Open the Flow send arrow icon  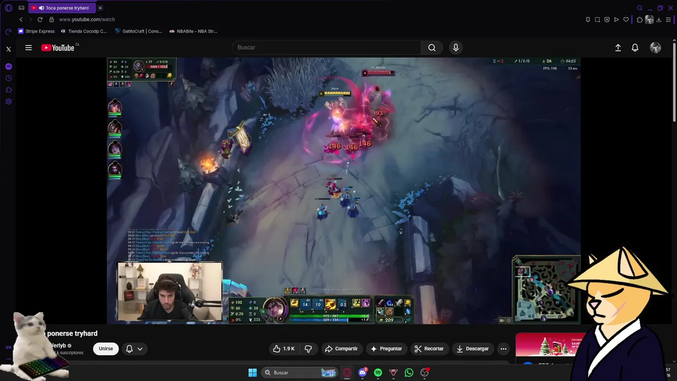point(616,20)
